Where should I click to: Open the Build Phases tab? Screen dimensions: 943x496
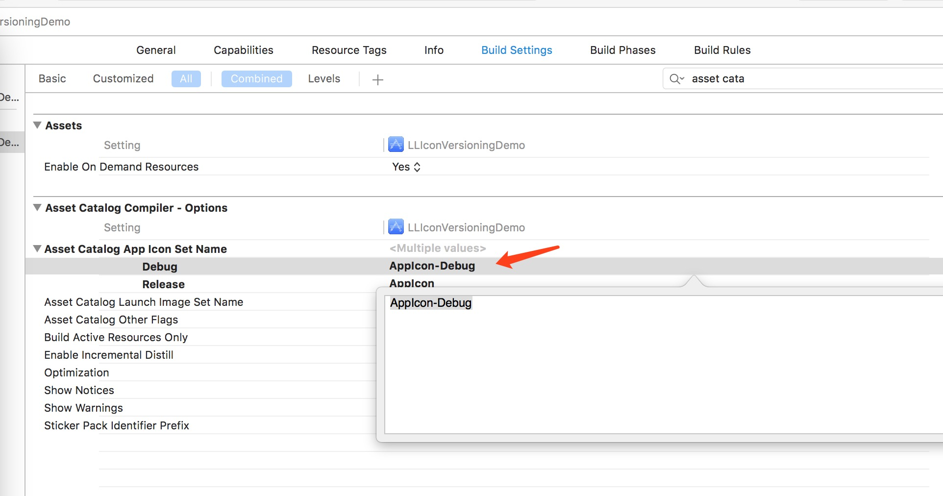pos(623,50)
